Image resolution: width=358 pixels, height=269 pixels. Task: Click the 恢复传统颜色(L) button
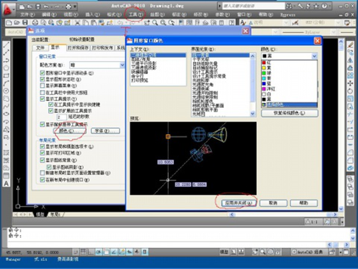(x=289, y=113)
